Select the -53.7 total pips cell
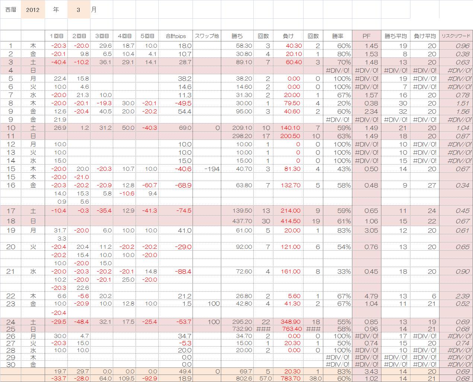This screenshot has height=382, width=473. point(175,322)
